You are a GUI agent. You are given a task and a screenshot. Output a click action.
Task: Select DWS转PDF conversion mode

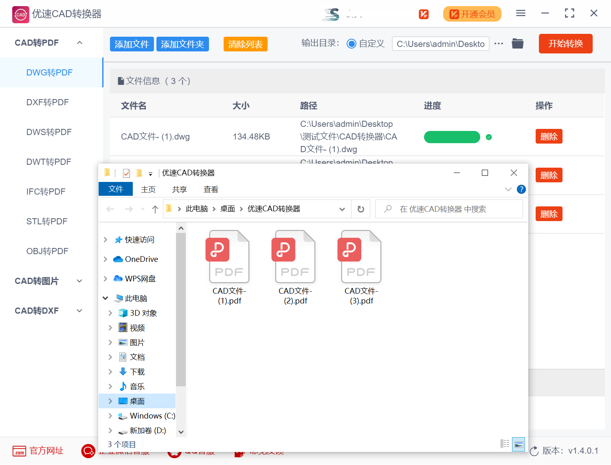(x=51, y=132)
